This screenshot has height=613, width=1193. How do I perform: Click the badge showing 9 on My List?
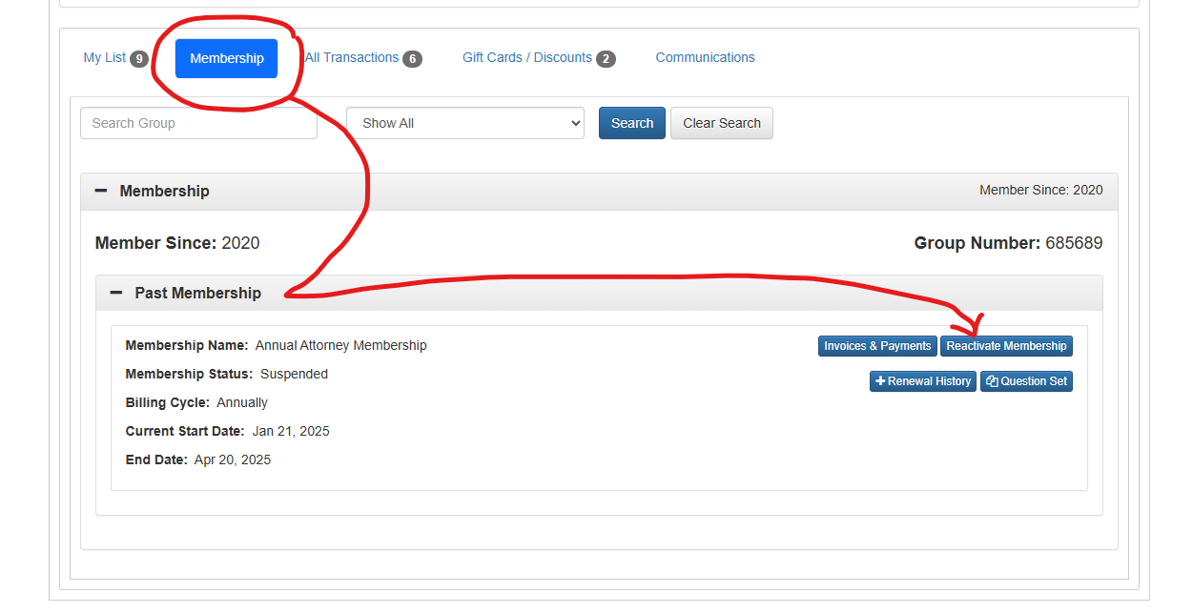pos(139,59)
